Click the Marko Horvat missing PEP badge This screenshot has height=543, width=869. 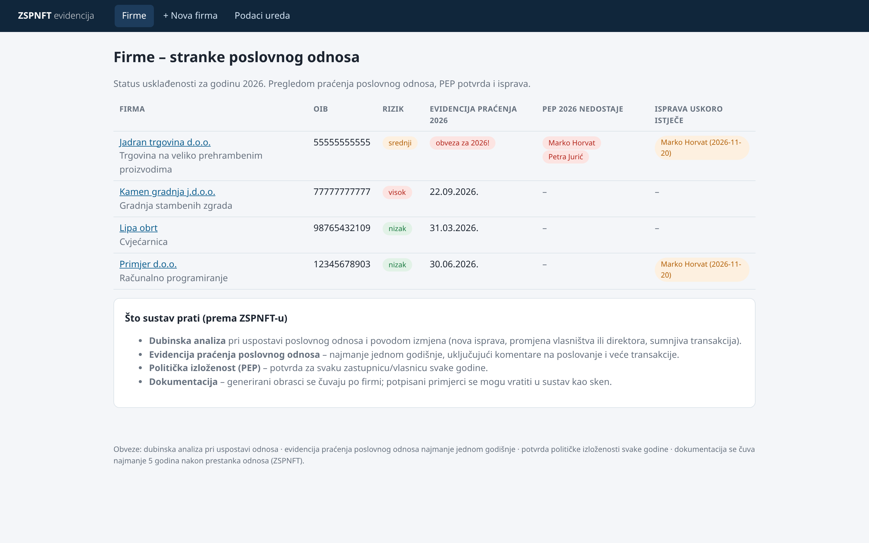(x=571, y=143)
